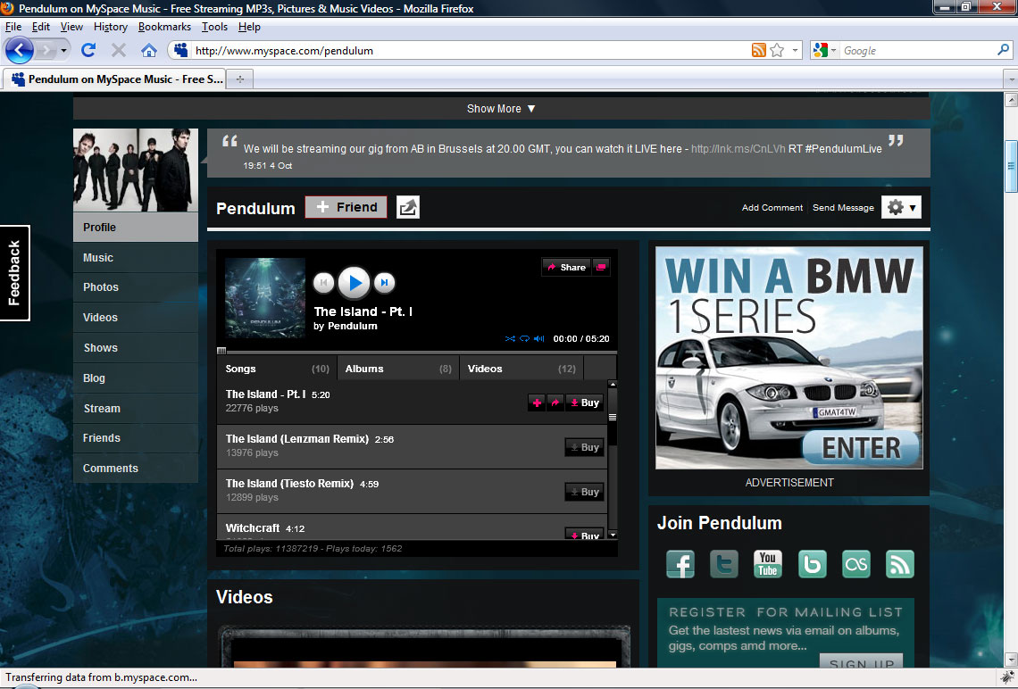
Task: Click the ENTER button on BMW ad
Action: click(x=861, y=448)
